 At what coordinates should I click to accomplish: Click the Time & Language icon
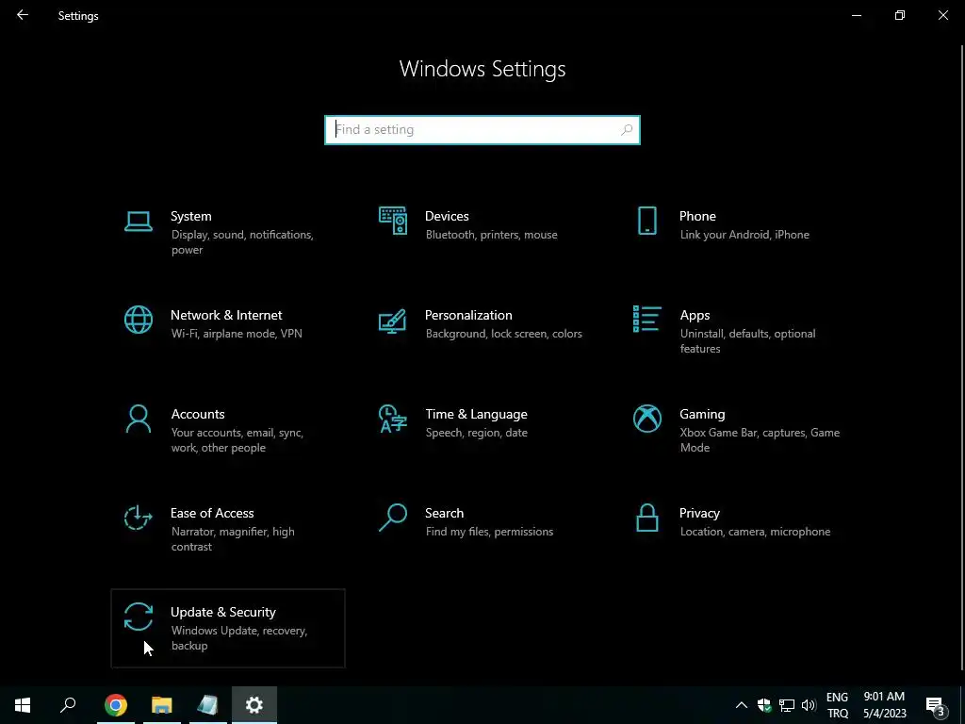click(x=393, y=419)
